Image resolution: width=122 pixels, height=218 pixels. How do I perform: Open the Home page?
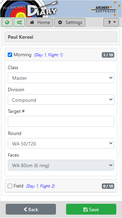[x=40, y=22]
